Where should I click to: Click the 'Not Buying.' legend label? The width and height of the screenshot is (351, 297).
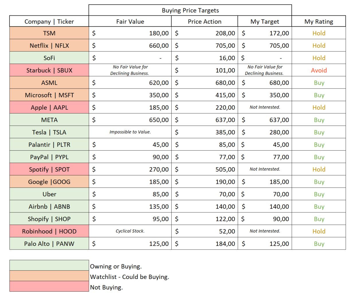(106, 287)
